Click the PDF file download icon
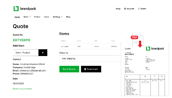 [x=137, y=40]
